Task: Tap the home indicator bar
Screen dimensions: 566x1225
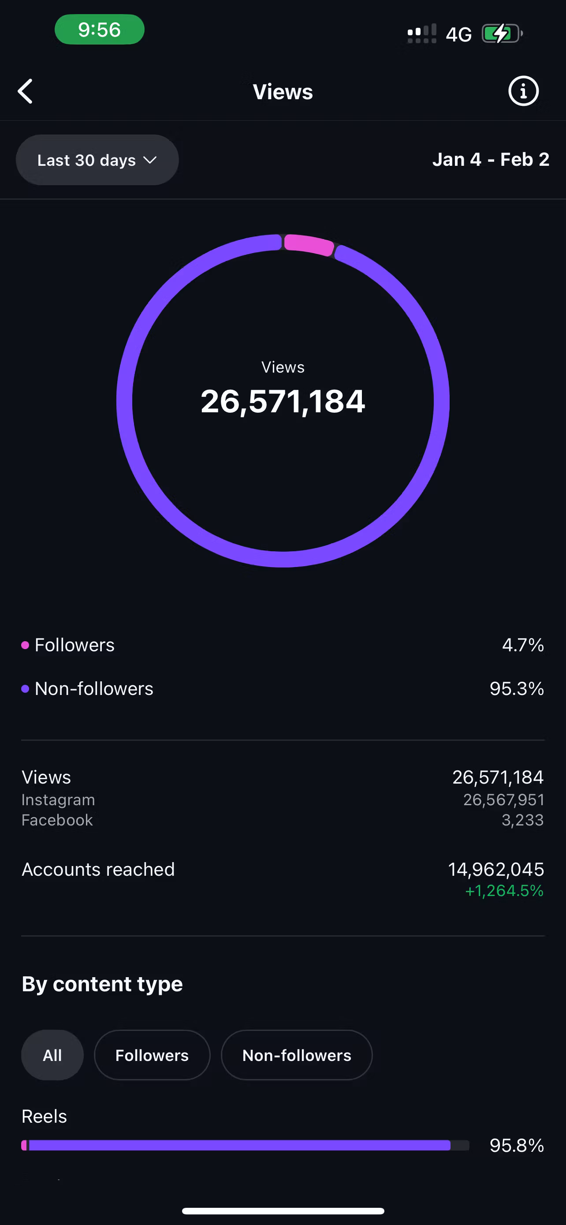Action: [x=283, y=1211]
